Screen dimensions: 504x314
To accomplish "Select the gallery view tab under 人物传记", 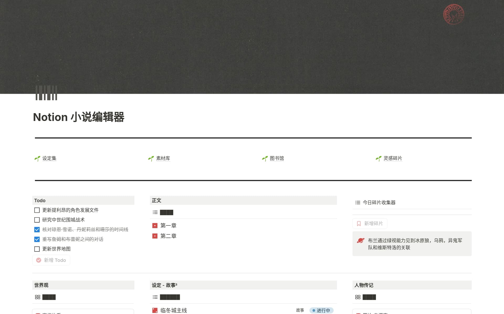I will pyautogui.click(x=365, y=297).
